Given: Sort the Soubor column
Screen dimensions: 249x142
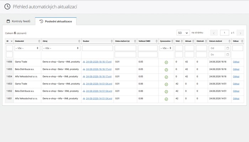Looking at the screenshot, I should (x=112, y=41).
